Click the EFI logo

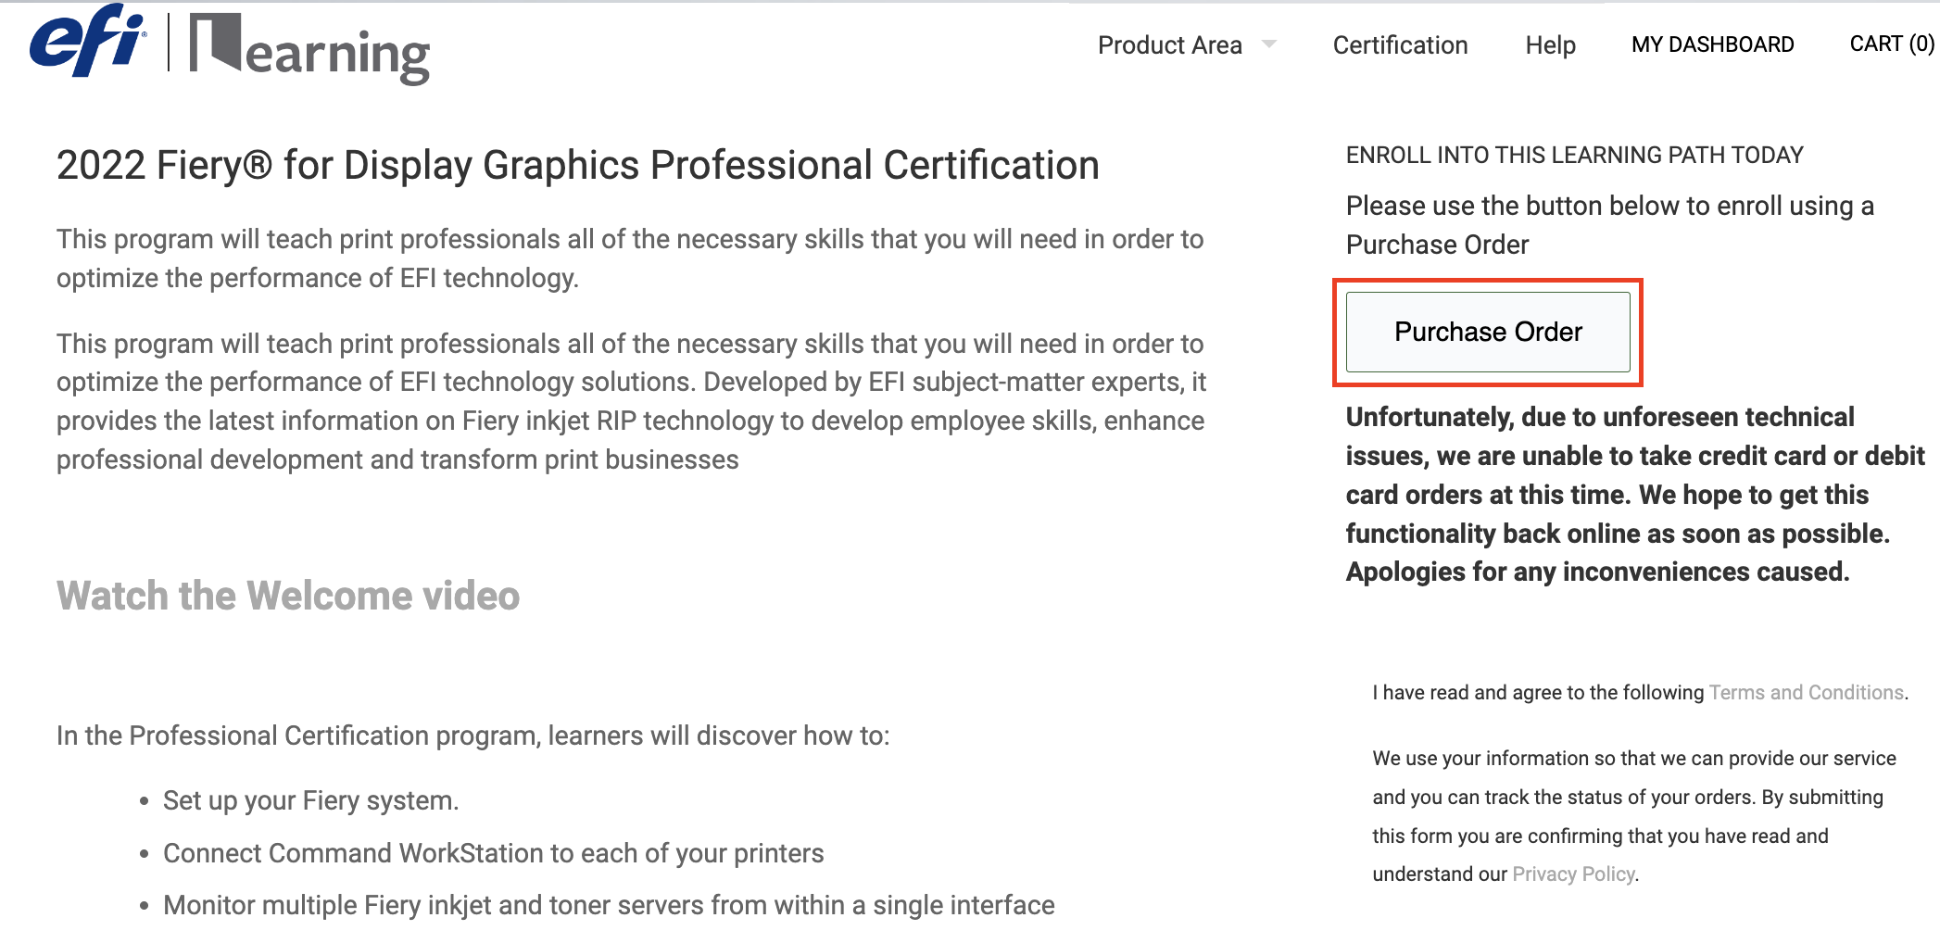click(x=88, y=40)
